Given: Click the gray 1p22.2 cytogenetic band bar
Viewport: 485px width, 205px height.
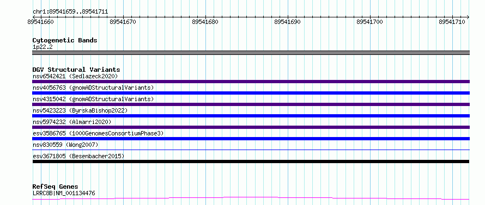Looking at the screenshot, I should coord(251,53).
